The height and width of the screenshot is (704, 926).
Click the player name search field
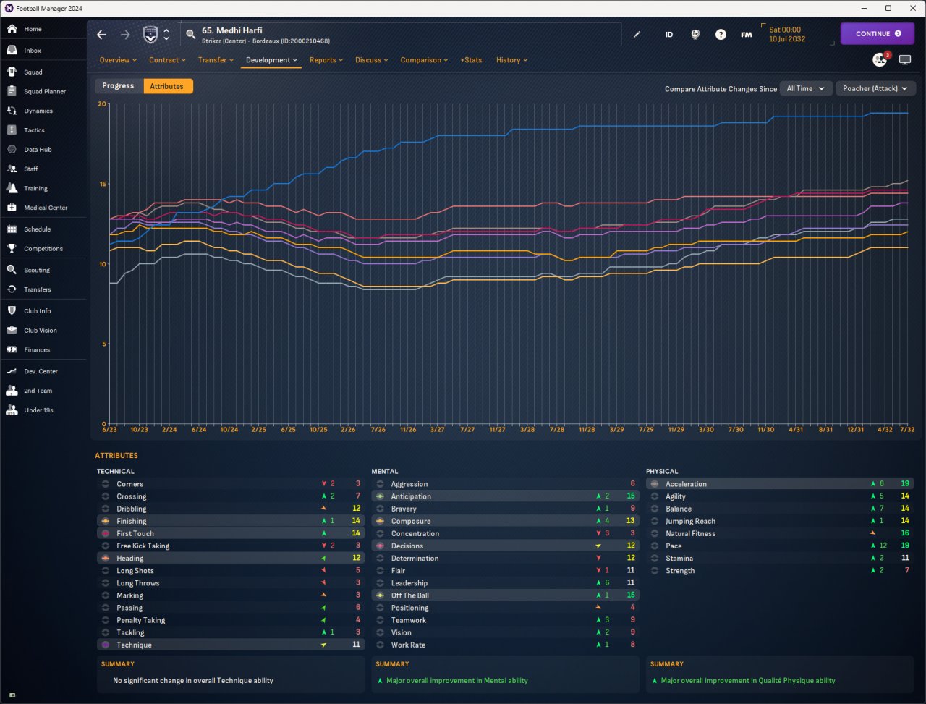pyautogui.click(x=401, y=35)
